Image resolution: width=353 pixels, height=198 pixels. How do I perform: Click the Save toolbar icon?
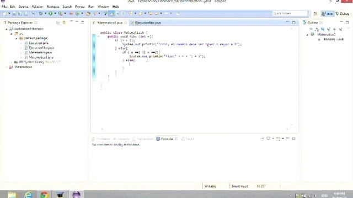[14, 14]
